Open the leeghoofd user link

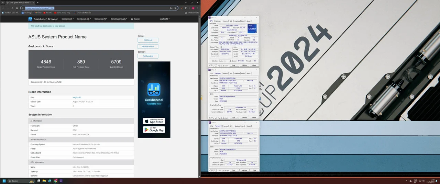click(x=76, y=97)
